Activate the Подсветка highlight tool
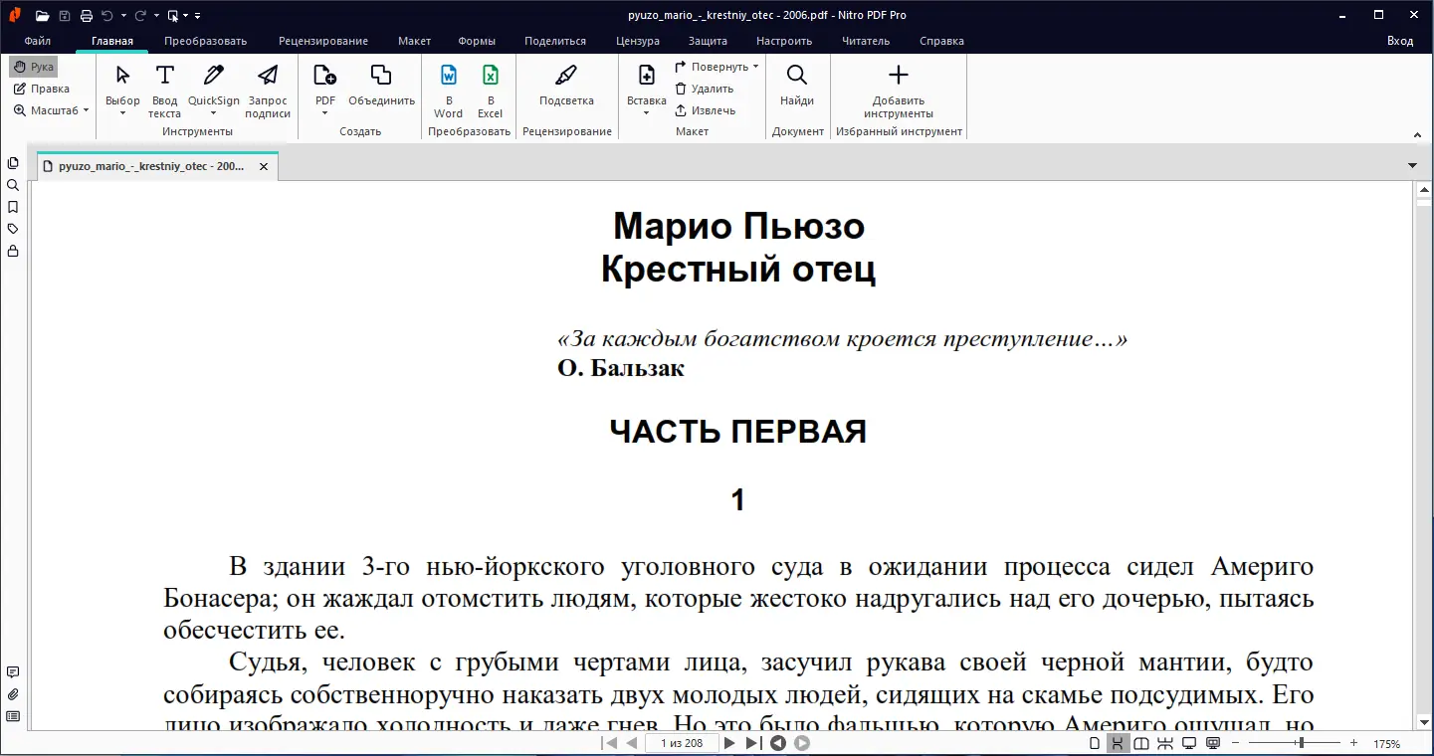Viewport: 1434px width, 756px height. tap(566, 86)
